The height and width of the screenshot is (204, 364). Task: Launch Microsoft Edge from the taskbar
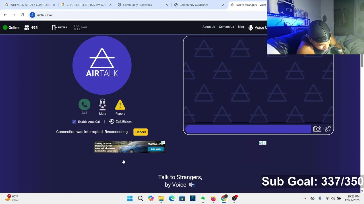(172, 198)
